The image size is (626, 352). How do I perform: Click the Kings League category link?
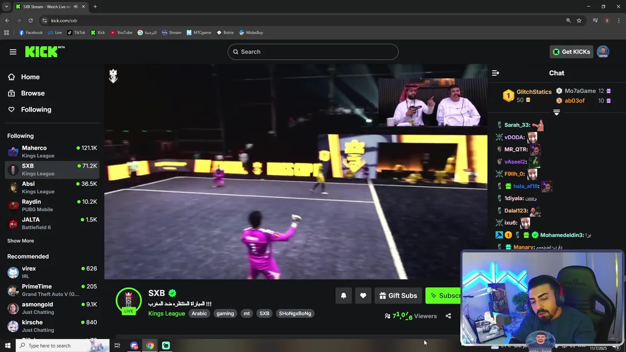(167, 313)
